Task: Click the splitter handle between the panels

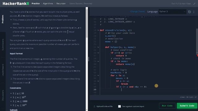Action: tap(88, 59)
